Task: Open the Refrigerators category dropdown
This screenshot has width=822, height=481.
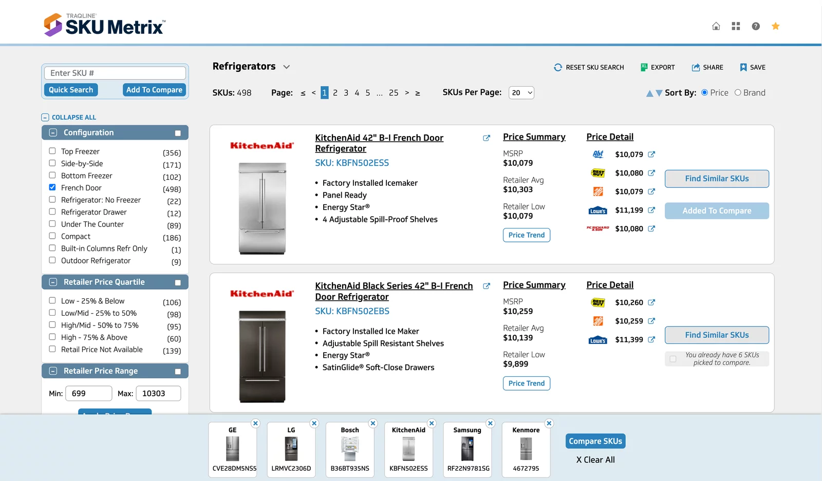Action: (287, 67)
